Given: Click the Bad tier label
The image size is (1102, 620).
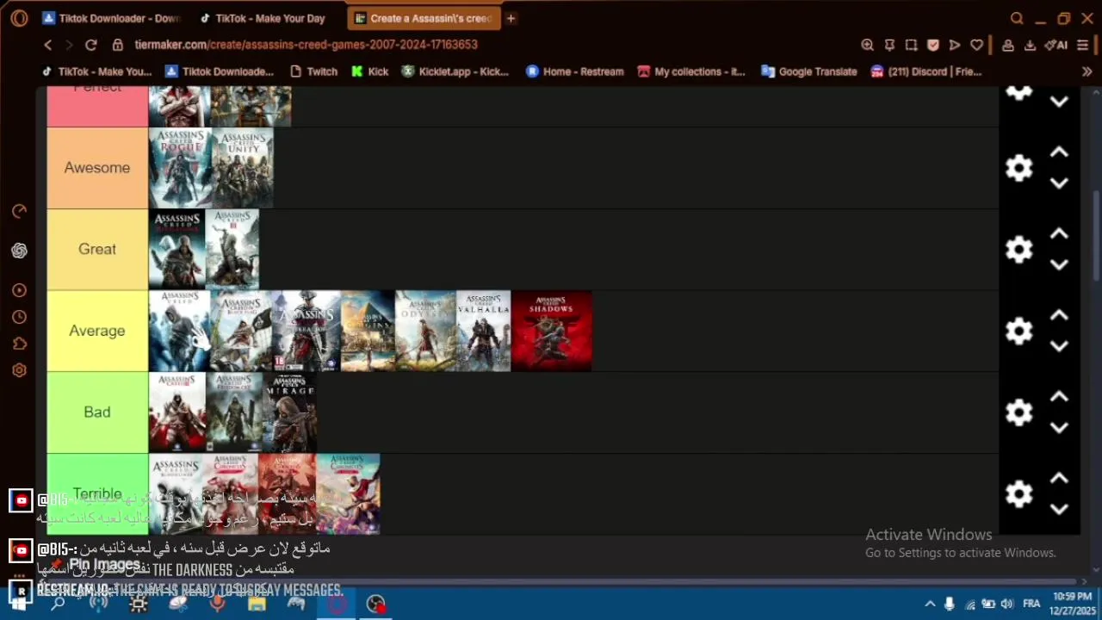Looking at the screenshot, I should pyautogui.click(x=97, y=412).
